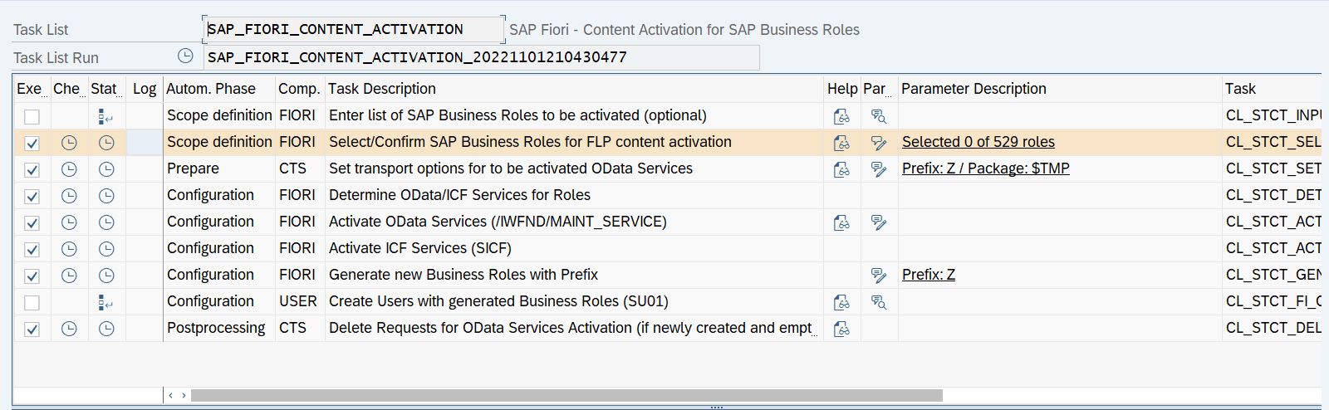The height and width of the screenshot is (410, 1329).
Task: Open 'Prefix: Z' parameter link
Action: [928, 275]
